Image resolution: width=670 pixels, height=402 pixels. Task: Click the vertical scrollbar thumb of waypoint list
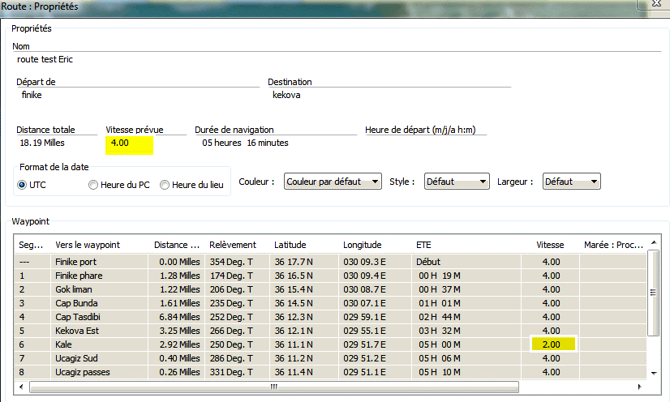point(653,293)
